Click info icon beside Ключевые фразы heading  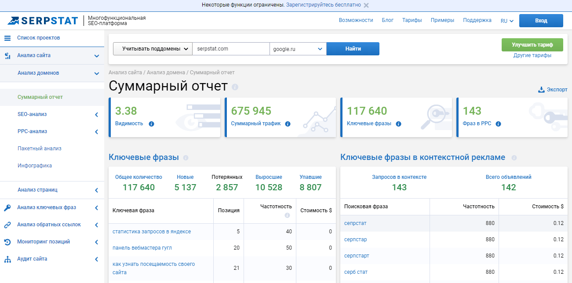click(186, 158)
